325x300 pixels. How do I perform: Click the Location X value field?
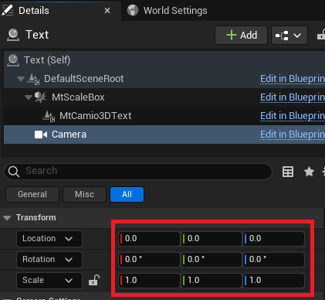coord(149,239)
